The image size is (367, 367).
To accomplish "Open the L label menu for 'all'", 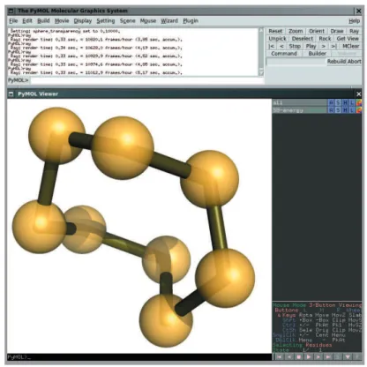I will tap(352, 102).
